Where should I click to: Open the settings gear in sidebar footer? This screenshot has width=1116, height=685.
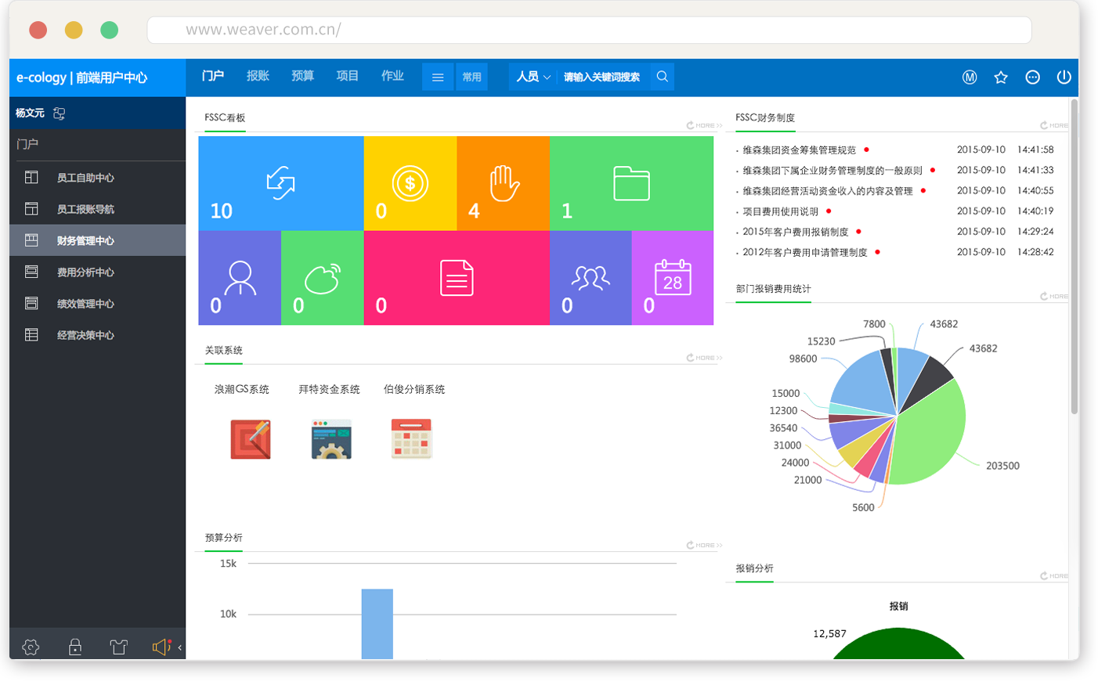[x=31, y=647]
